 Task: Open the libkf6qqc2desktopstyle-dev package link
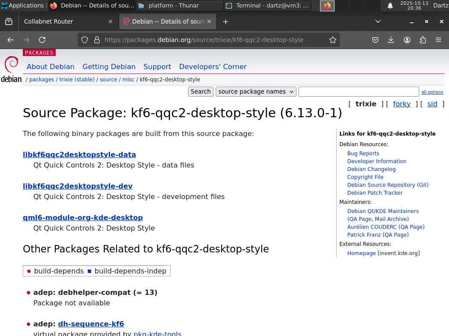(78, 186)
